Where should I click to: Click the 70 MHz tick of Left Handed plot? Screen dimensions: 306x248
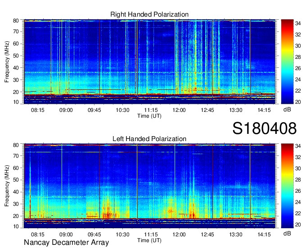pyautogui.click(x=16, y=156)
